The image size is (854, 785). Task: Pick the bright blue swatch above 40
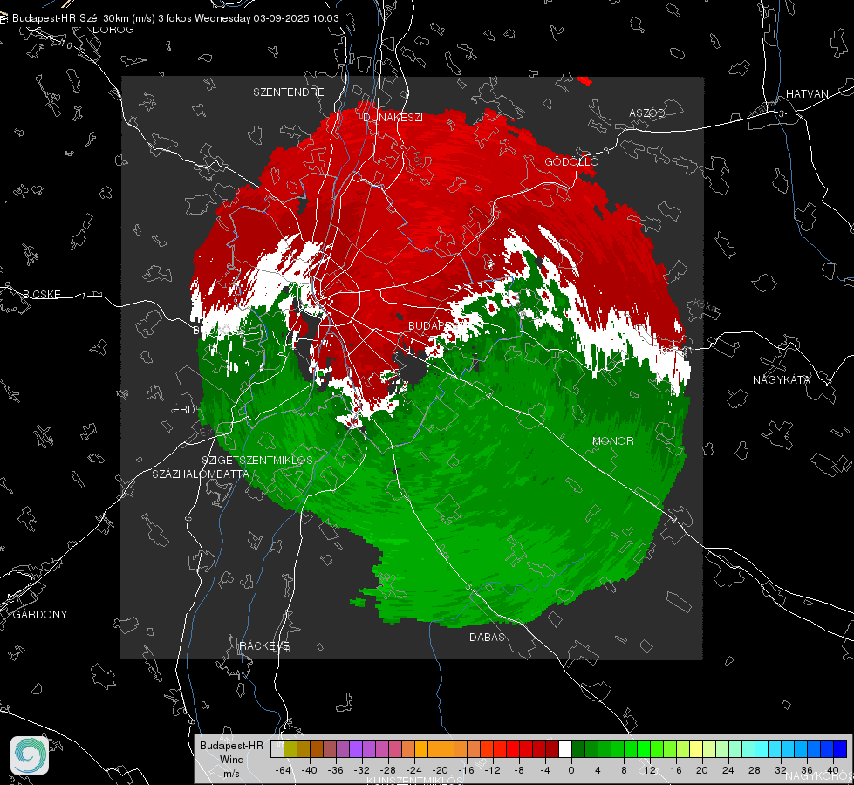[840, 749]
